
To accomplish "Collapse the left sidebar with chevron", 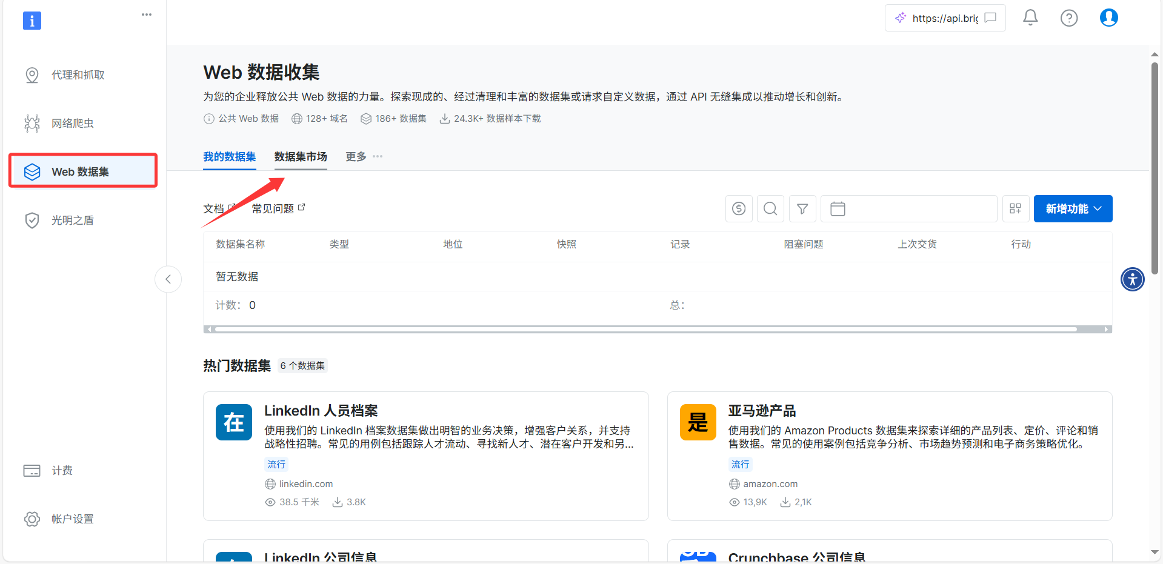I will coord(168,279).
